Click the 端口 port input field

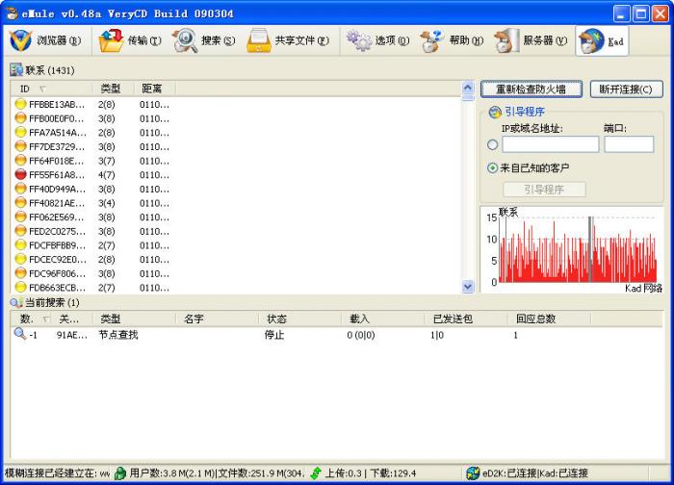pyautogui.click(x=628, y=144)
